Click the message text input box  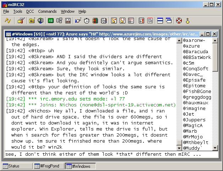107,154
